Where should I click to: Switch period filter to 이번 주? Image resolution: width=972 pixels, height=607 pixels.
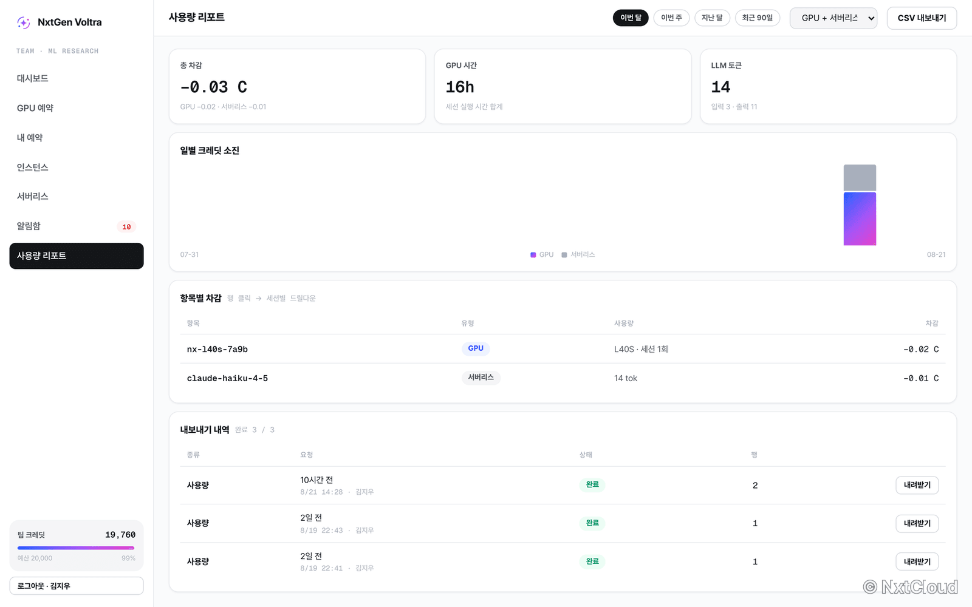point(671,18)
